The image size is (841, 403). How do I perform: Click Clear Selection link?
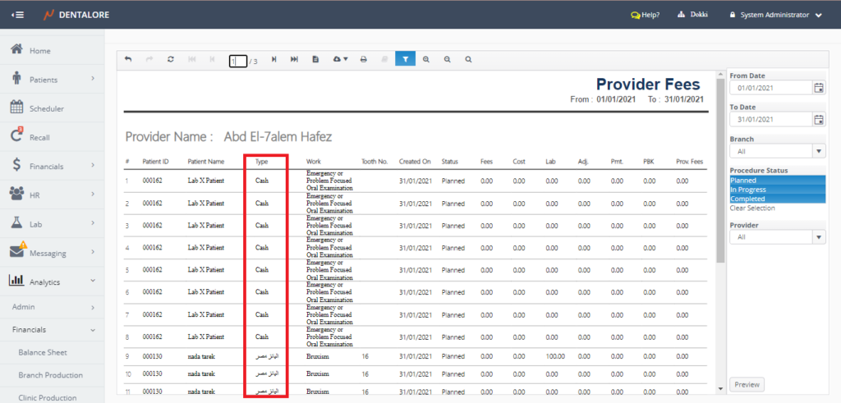pos(751,208)
